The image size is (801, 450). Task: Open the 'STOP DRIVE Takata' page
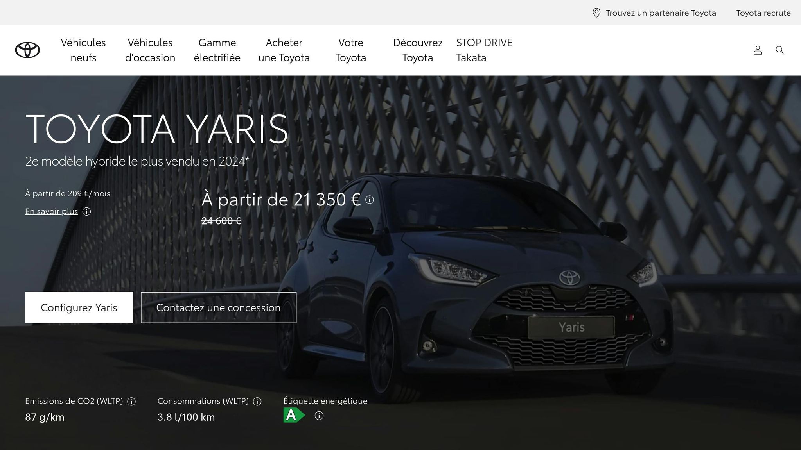pyautogui.click(x=484, y=50)
